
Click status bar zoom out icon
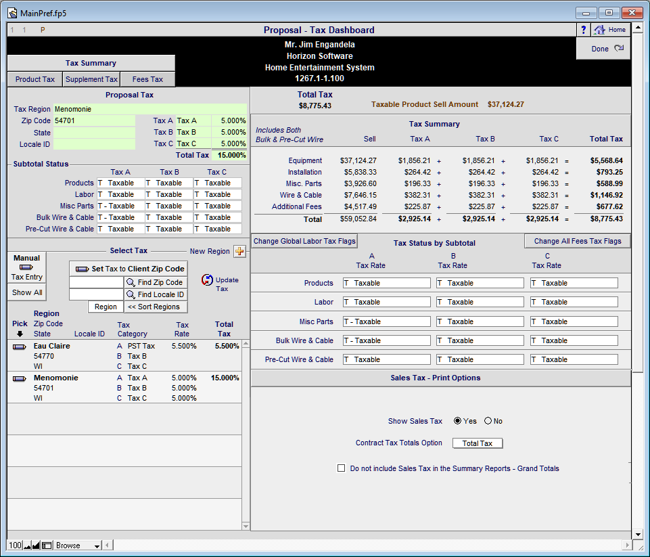[x=27, y=545]
